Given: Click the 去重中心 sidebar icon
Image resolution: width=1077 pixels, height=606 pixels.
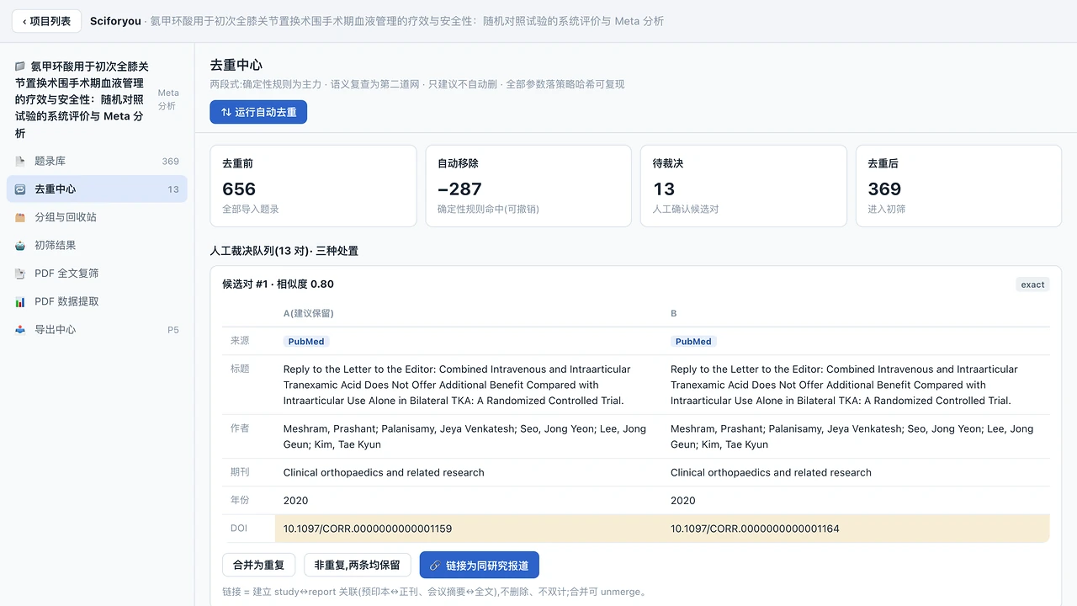Looking at the screenshot, I should (x=20, y=189).
